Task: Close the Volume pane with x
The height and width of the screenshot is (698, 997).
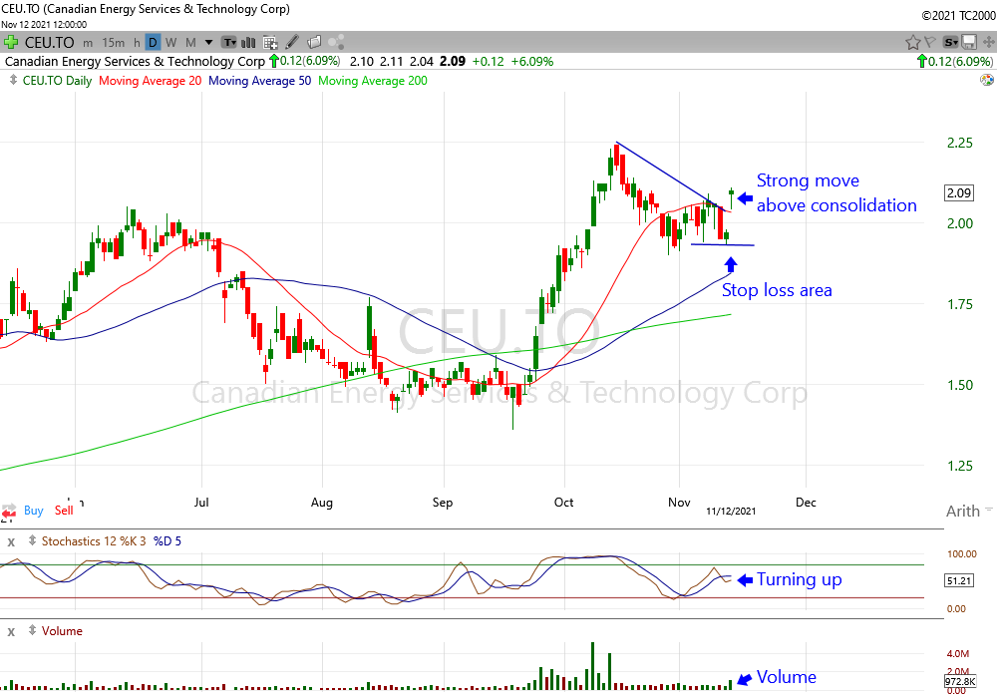Action: 11,632
